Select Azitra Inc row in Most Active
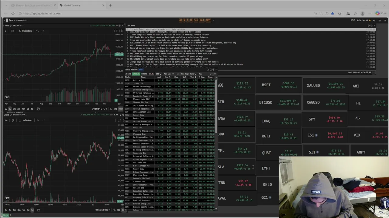The width and height of the screenshot is (389, 218). click(x=170, y=80)
